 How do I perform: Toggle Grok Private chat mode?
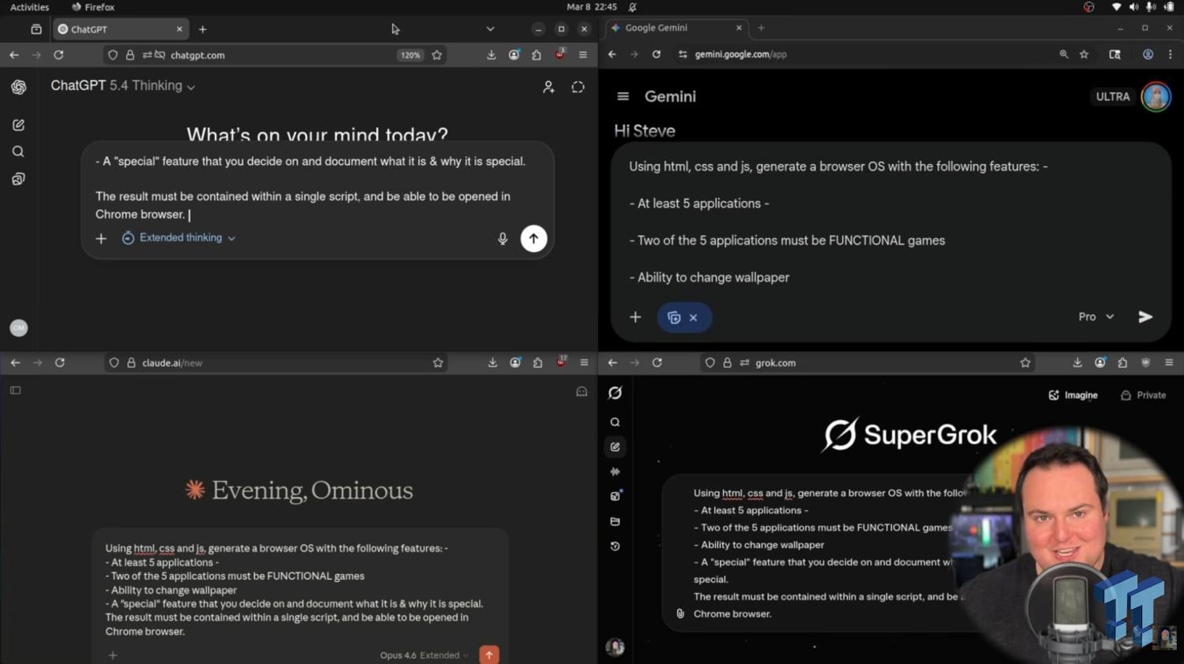(1143, 395)
